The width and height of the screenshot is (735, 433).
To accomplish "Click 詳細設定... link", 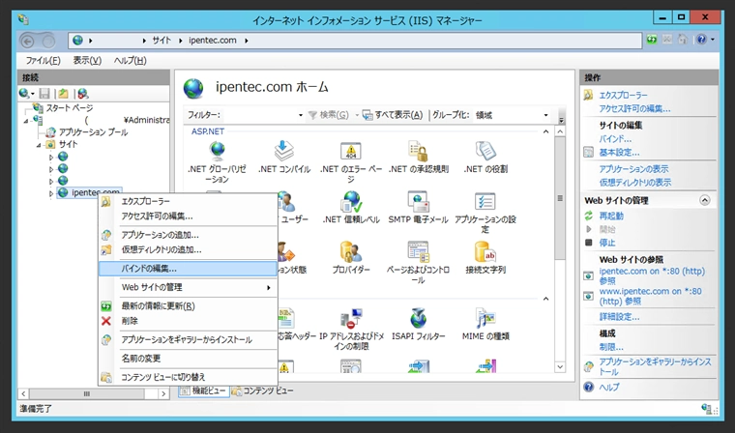I will click(x=619, y=317).
